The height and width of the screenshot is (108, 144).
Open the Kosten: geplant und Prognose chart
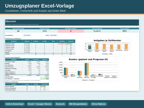point(88,69)
